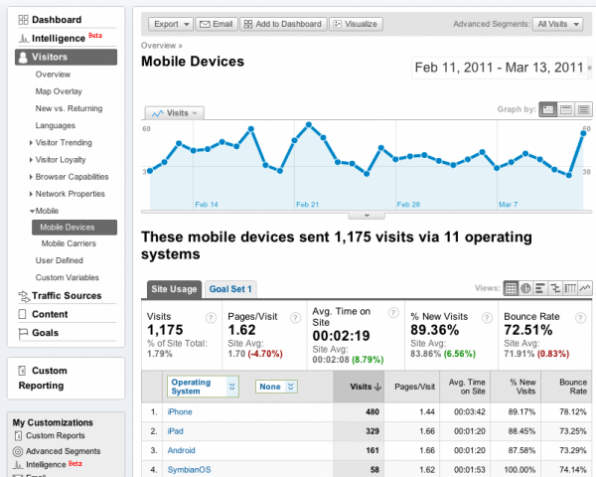Viewport: 596px width, 477px height.
Task: Sort by Pages/Visit column header
Action: coord(412,387)
